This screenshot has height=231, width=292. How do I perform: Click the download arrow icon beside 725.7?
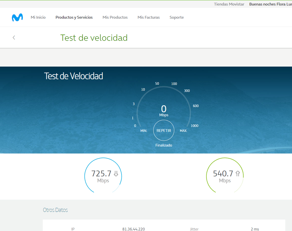[x=116, y=174]
